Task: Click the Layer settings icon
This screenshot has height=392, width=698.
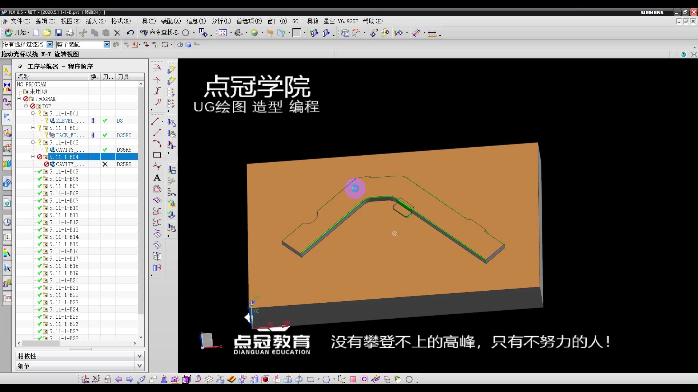Action: [x=345, y=33]
